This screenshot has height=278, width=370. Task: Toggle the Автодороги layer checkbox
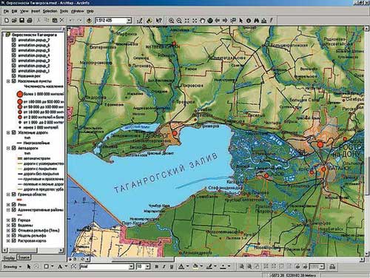tap(14, 148)
